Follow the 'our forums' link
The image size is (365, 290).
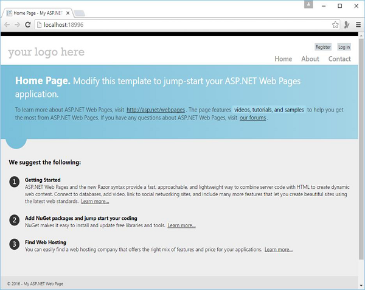[x=252, y=118]
